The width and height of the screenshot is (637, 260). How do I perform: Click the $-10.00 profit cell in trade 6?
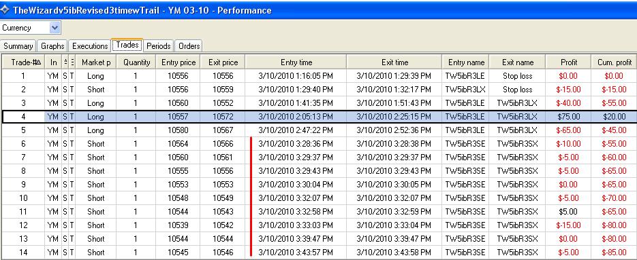(x=569, y=144)
